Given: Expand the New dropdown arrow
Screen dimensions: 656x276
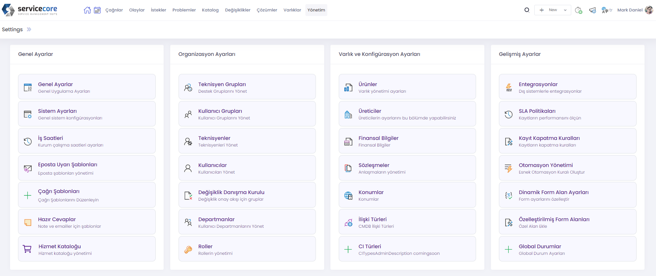Looking at the screenshot, I should point(565,10).
